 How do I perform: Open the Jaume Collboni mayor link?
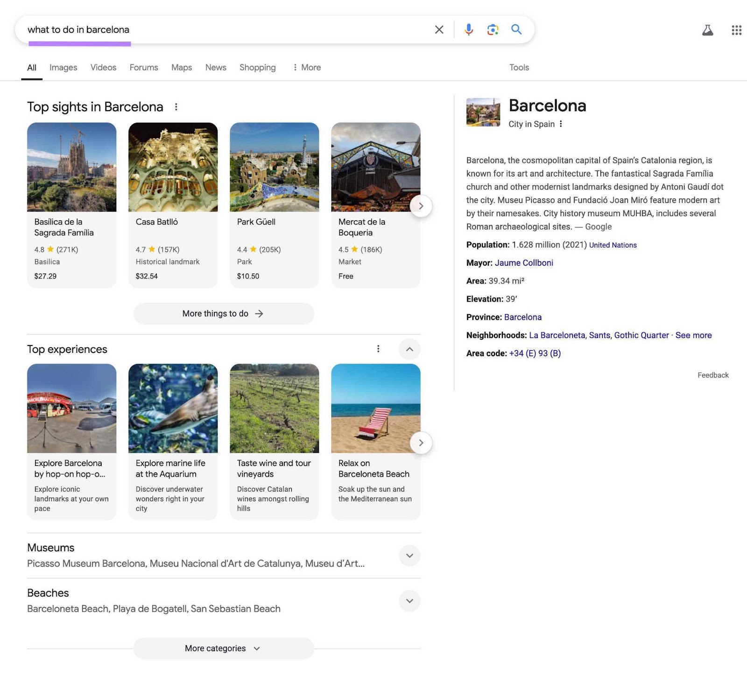(524, 263)
